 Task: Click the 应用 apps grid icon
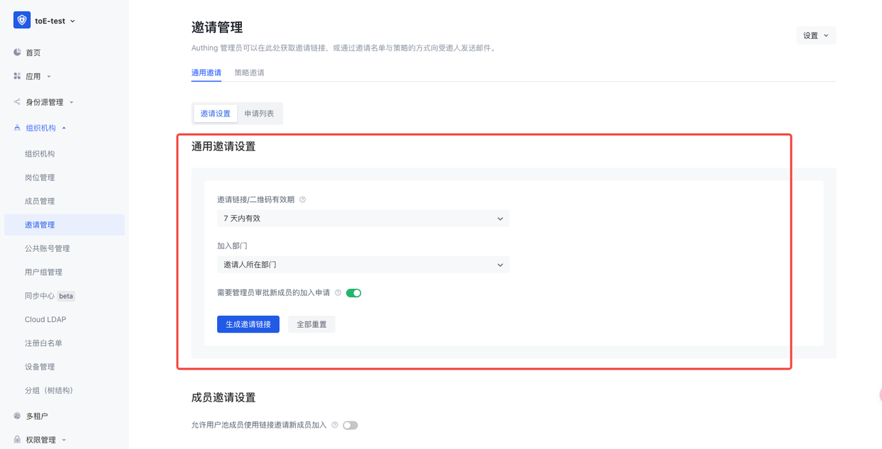(17, 76)
